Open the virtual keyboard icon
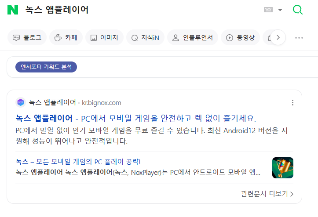 [x=268, y=10]
